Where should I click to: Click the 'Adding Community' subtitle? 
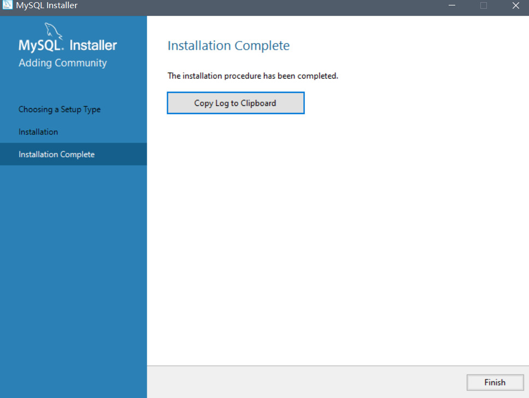(x=63, y=63)
